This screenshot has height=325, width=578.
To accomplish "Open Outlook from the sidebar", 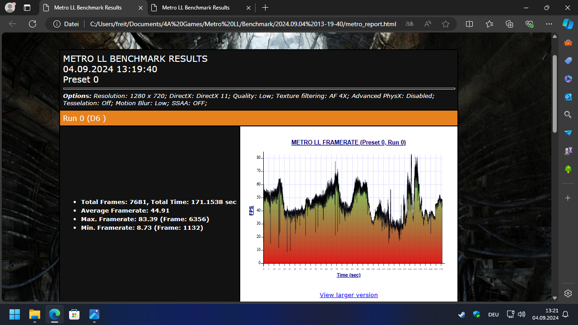I will click(568, 97).
